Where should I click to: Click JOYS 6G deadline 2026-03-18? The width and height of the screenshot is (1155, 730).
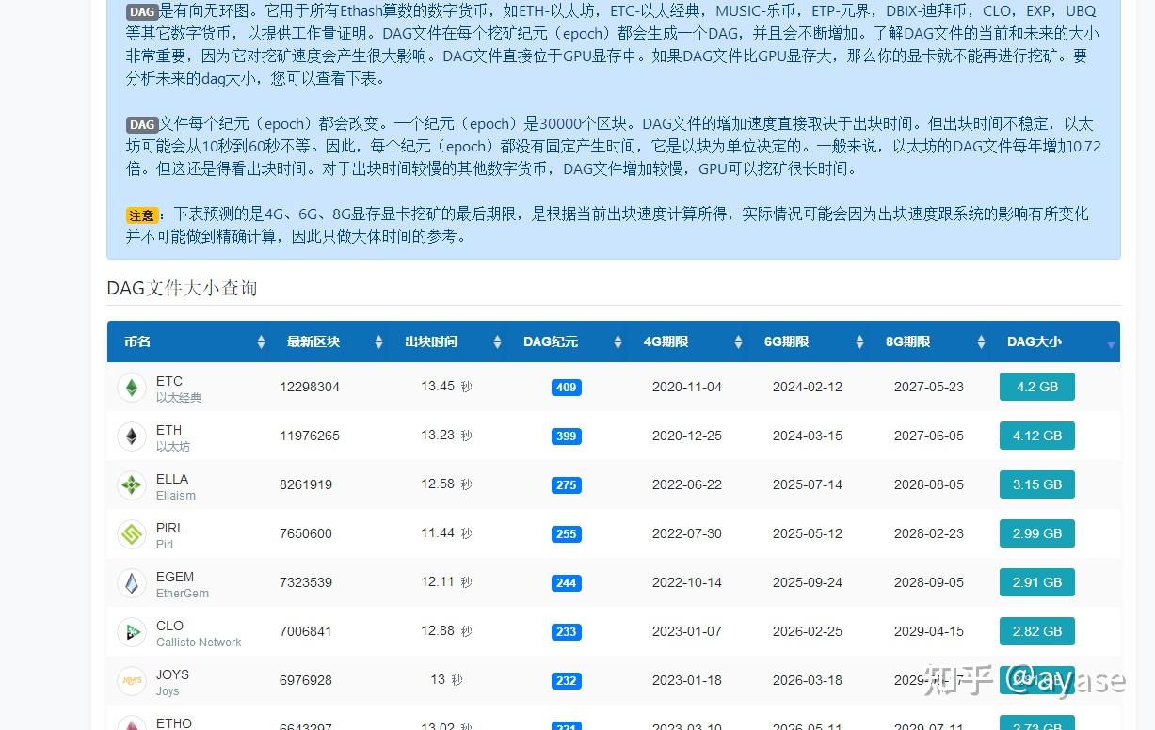click(808, 680)
